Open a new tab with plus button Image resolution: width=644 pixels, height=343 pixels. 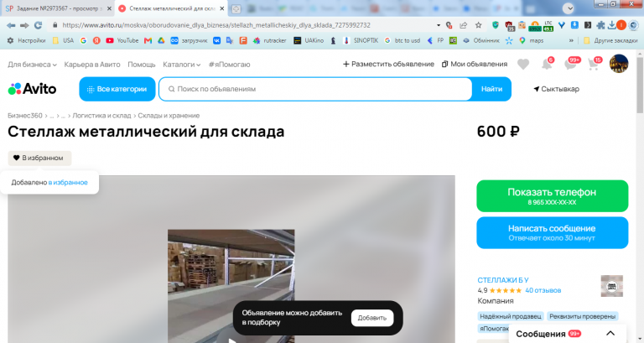[236, 8]
